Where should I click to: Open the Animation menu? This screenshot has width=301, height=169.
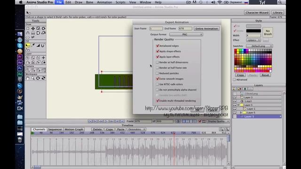104,2
